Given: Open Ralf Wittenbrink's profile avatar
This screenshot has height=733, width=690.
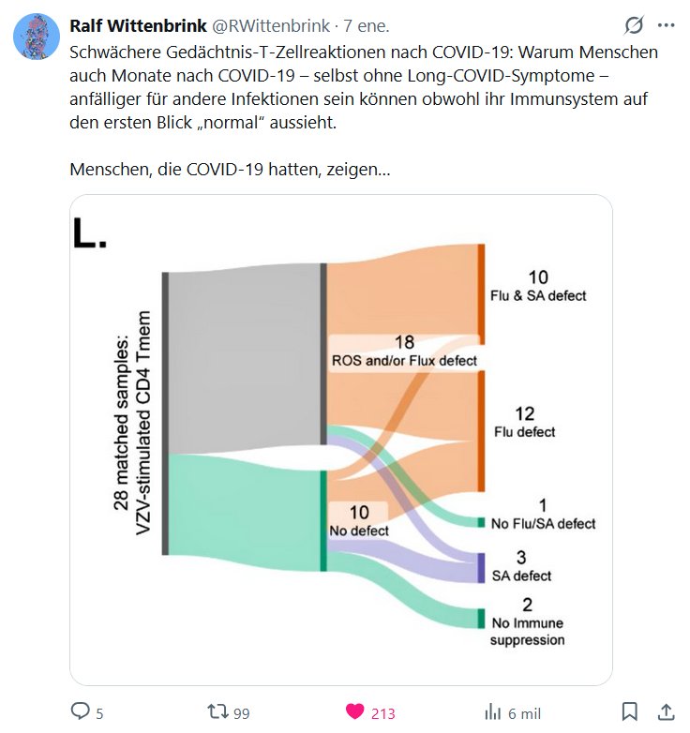Looking at the screenshot, I should coord(37,37).
